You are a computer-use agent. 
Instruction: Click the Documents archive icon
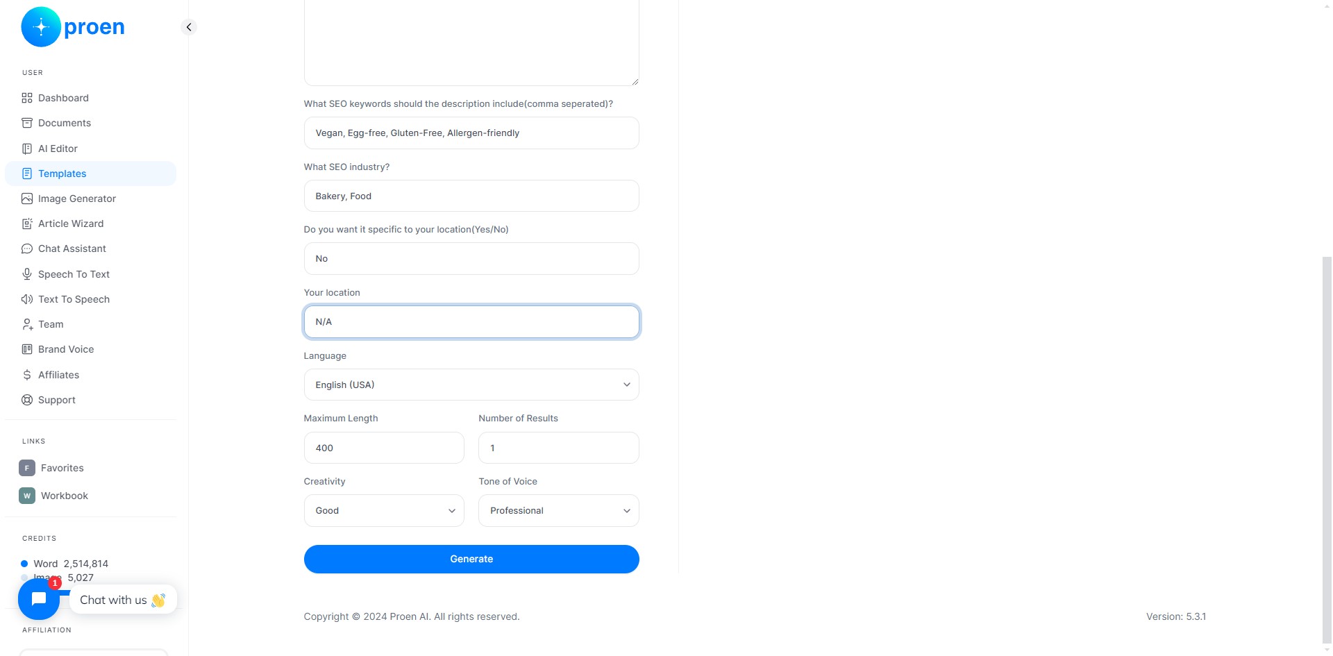click(x=27, y=123)
